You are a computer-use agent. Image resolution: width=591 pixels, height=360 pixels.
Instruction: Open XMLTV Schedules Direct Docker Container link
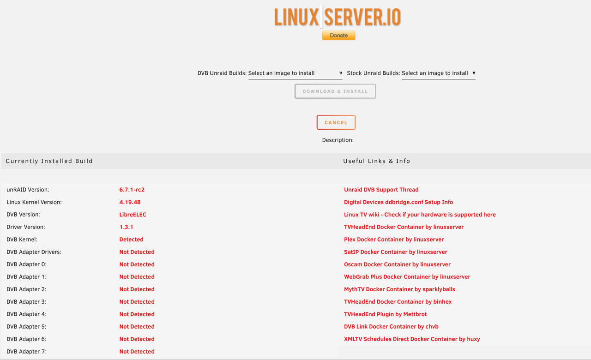point(412,339)
